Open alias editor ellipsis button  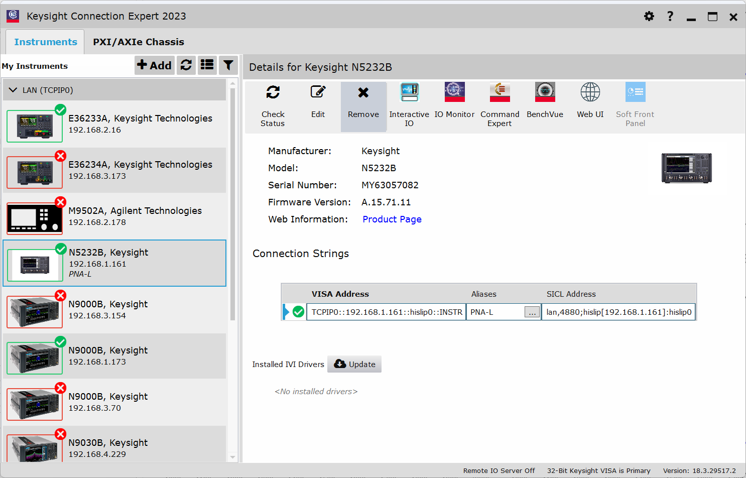point(532,312)
